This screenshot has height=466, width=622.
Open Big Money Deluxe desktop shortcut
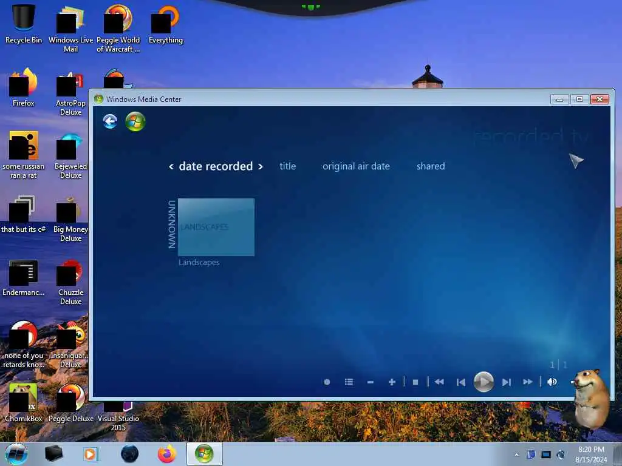(x=70, y=218)
